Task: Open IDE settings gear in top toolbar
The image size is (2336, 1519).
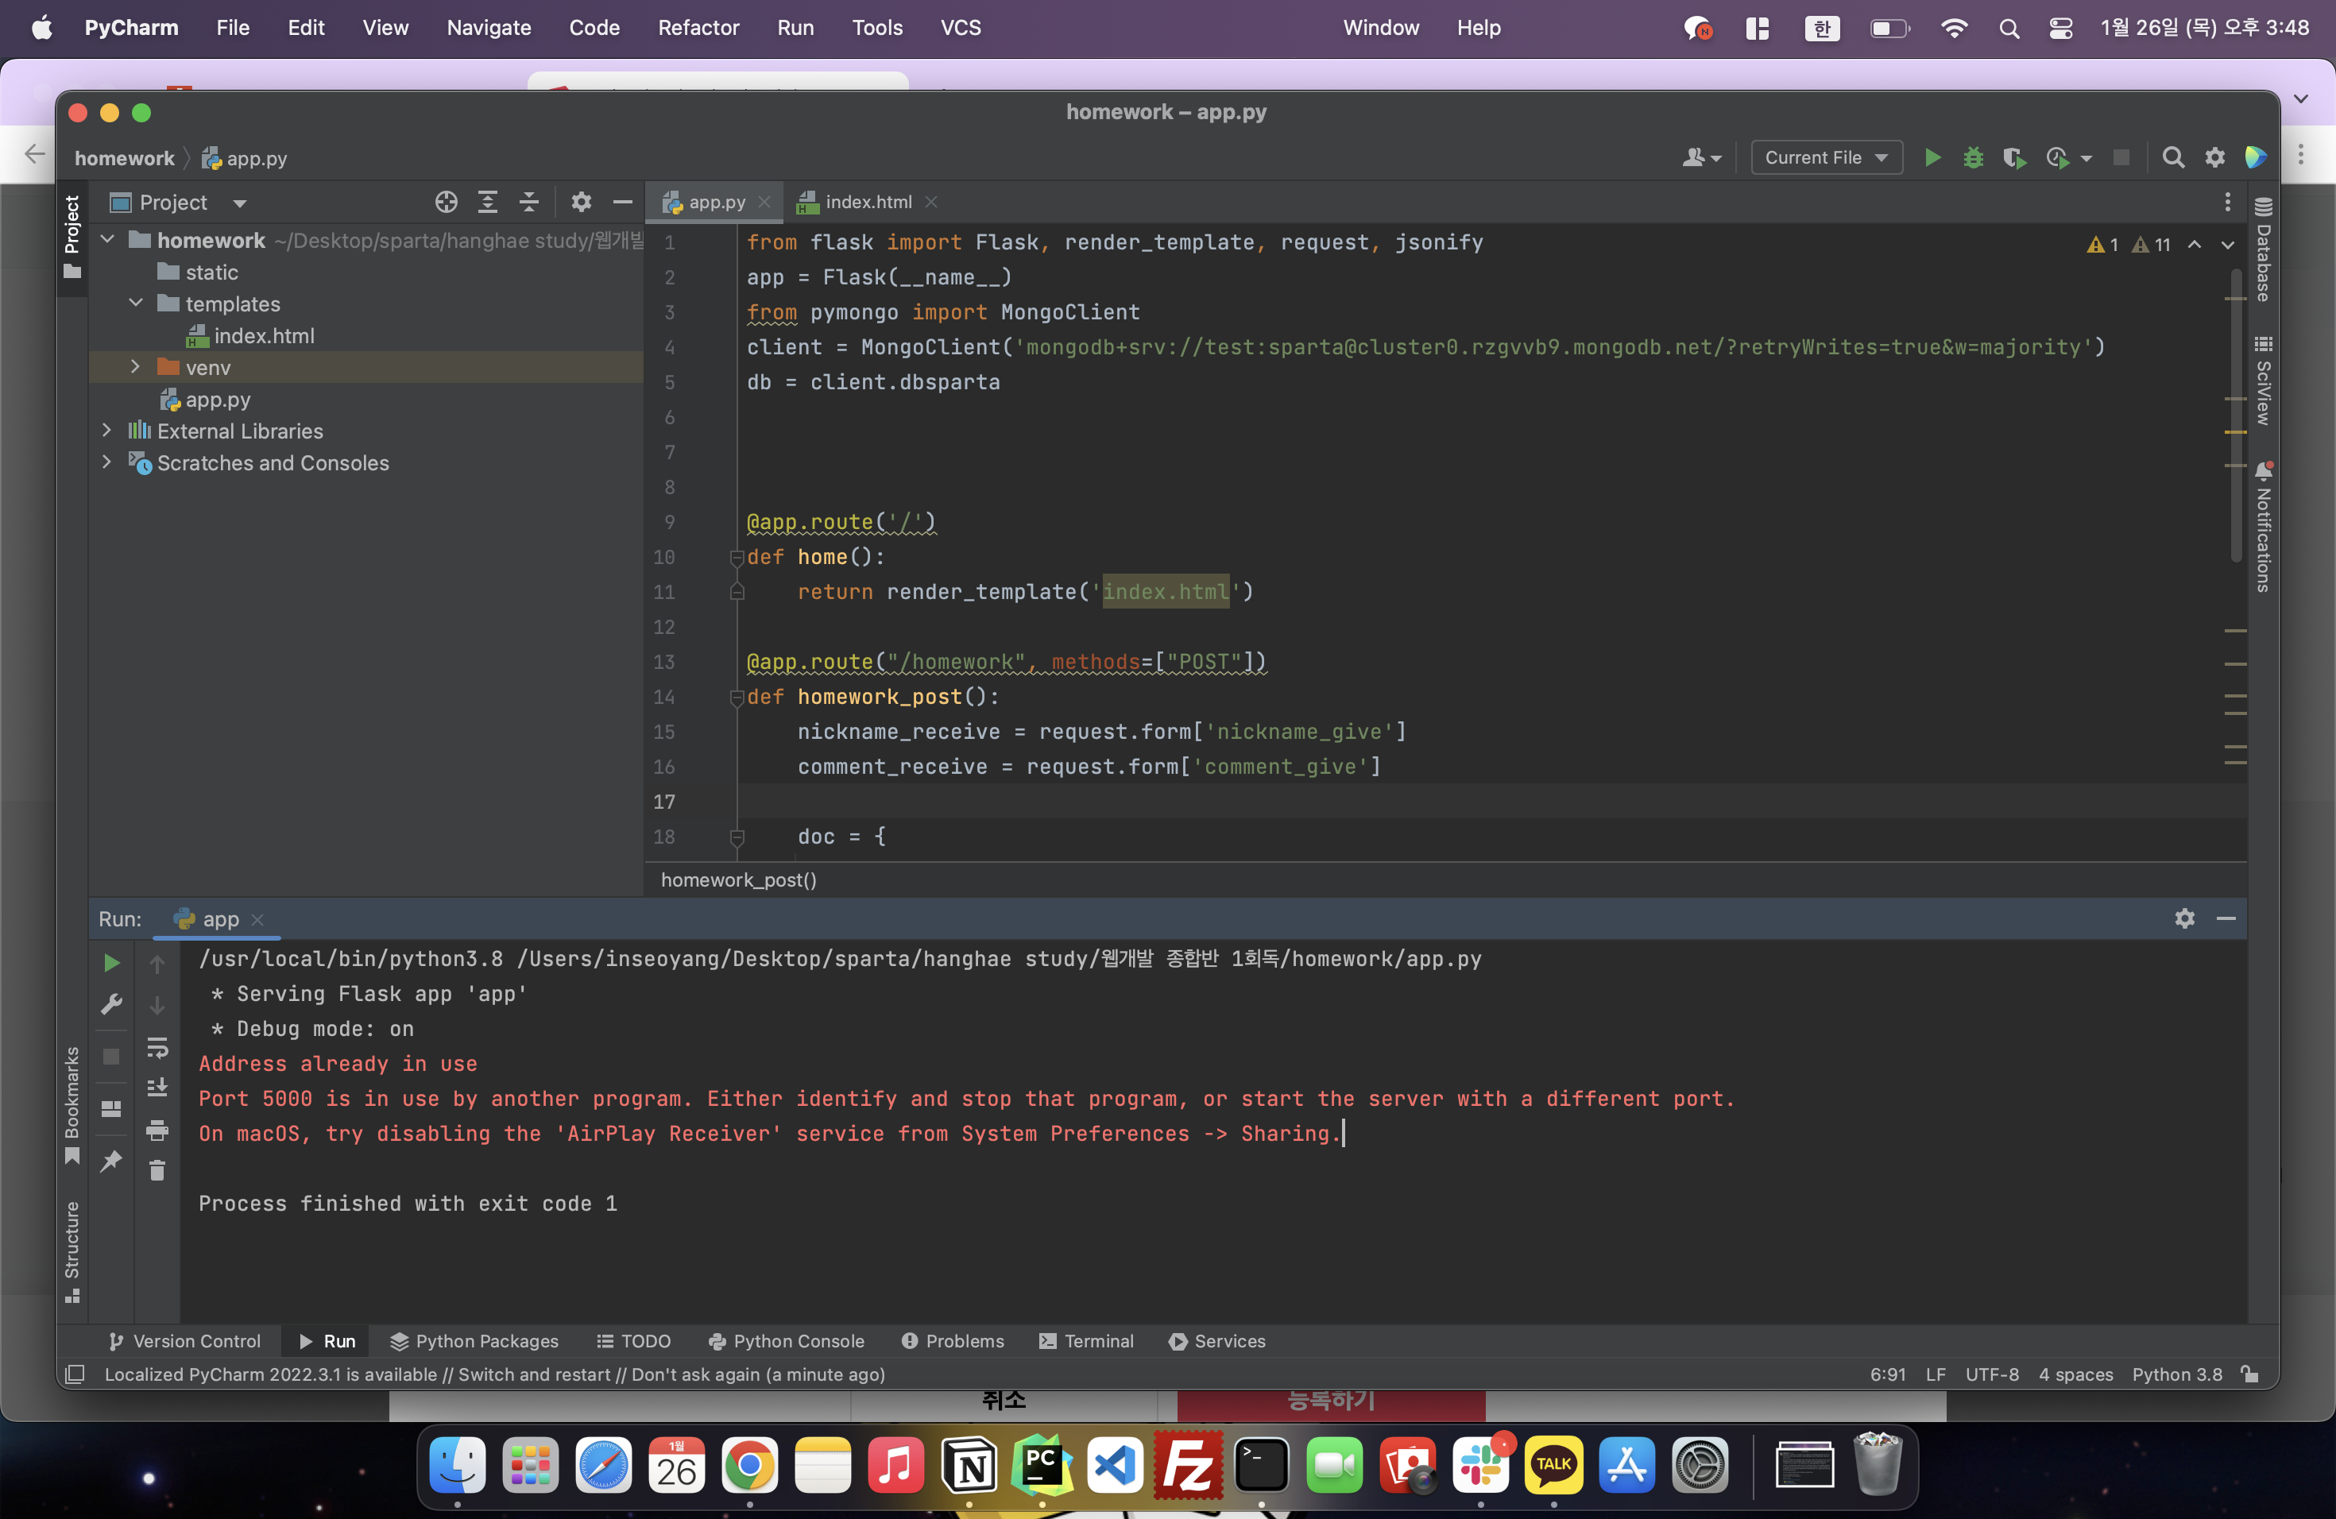Action: point(2215,158)
